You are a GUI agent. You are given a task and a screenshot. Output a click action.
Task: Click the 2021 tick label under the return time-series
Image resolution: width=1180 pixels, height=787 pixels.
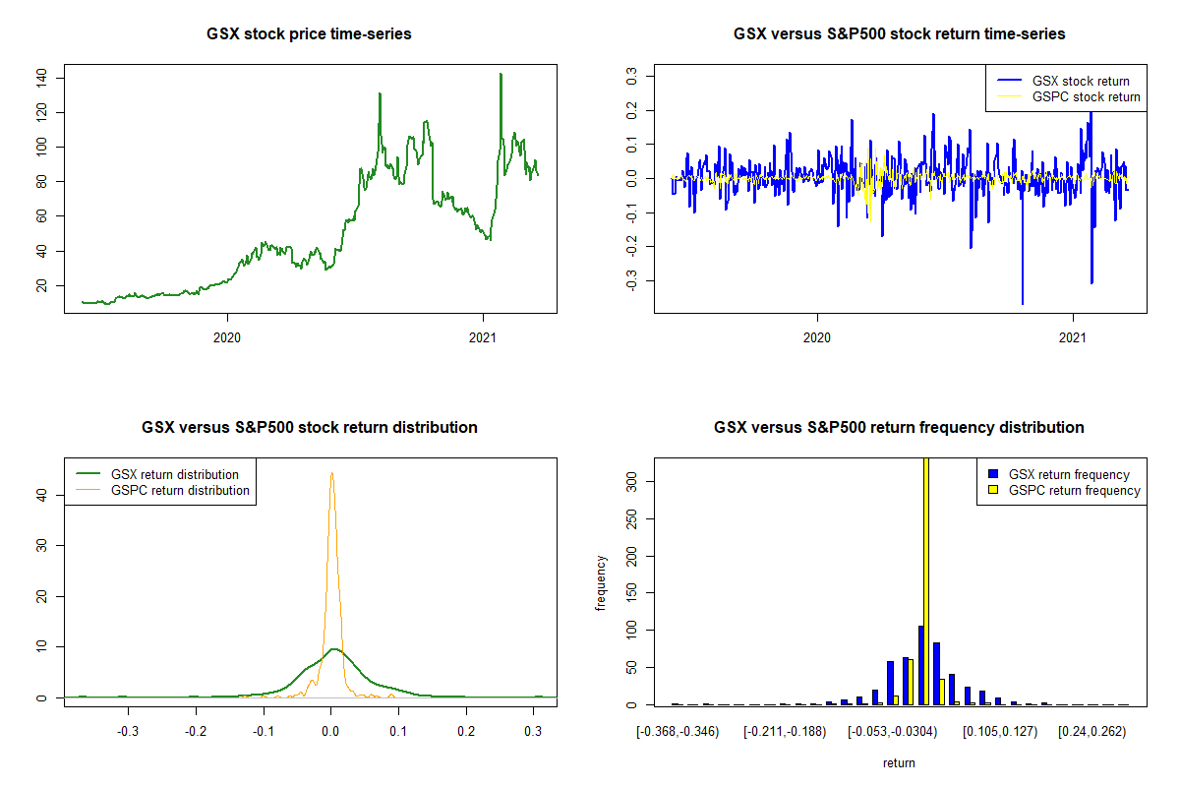(x=1073, y=333)
